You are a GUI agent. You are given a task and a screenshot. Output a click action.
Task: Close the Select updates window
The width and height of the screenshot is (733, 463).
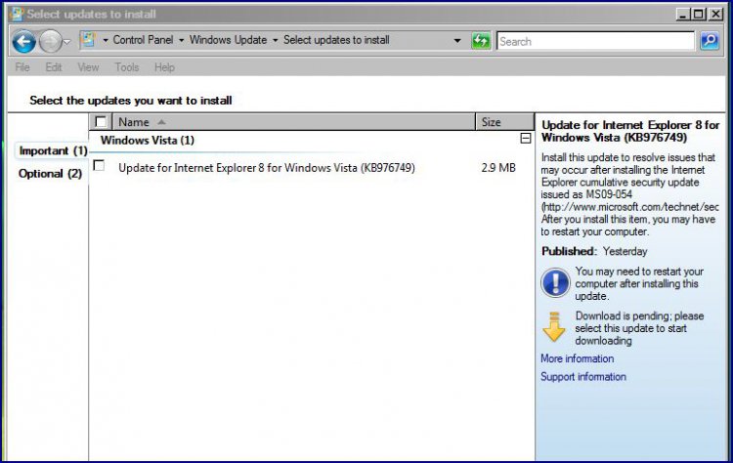715,14
